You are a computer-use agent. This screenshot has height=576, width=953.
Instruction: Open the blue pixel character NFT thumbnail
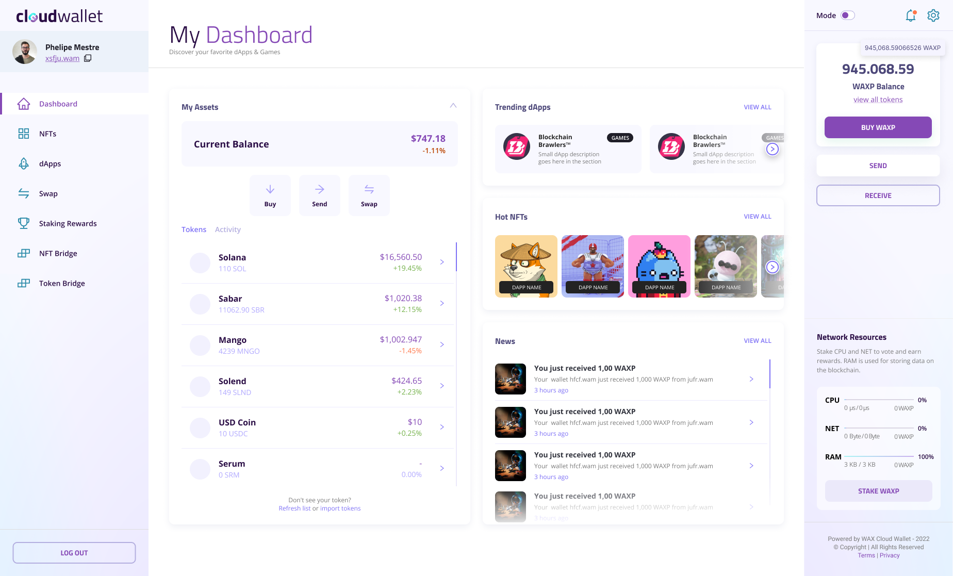pos(659,266)
